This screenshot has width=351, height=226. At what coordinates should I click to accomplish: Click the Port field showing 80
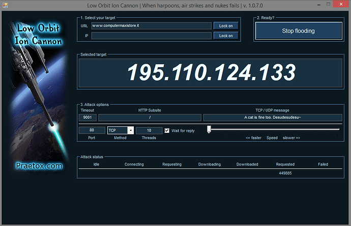pos(92,131)
